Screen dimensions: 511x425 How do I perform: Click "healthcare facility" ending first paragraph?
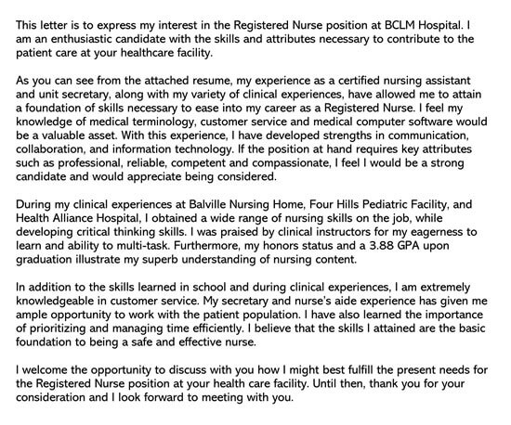point(166,53)
